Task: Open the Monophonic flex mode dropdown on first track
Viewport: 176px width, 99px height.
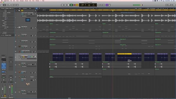Action: 29,16
